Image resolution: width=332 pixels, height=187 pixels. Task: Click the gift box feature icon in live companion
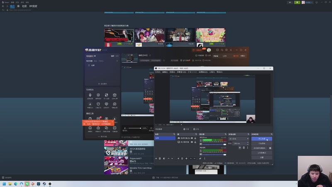(x=115, y=95)
